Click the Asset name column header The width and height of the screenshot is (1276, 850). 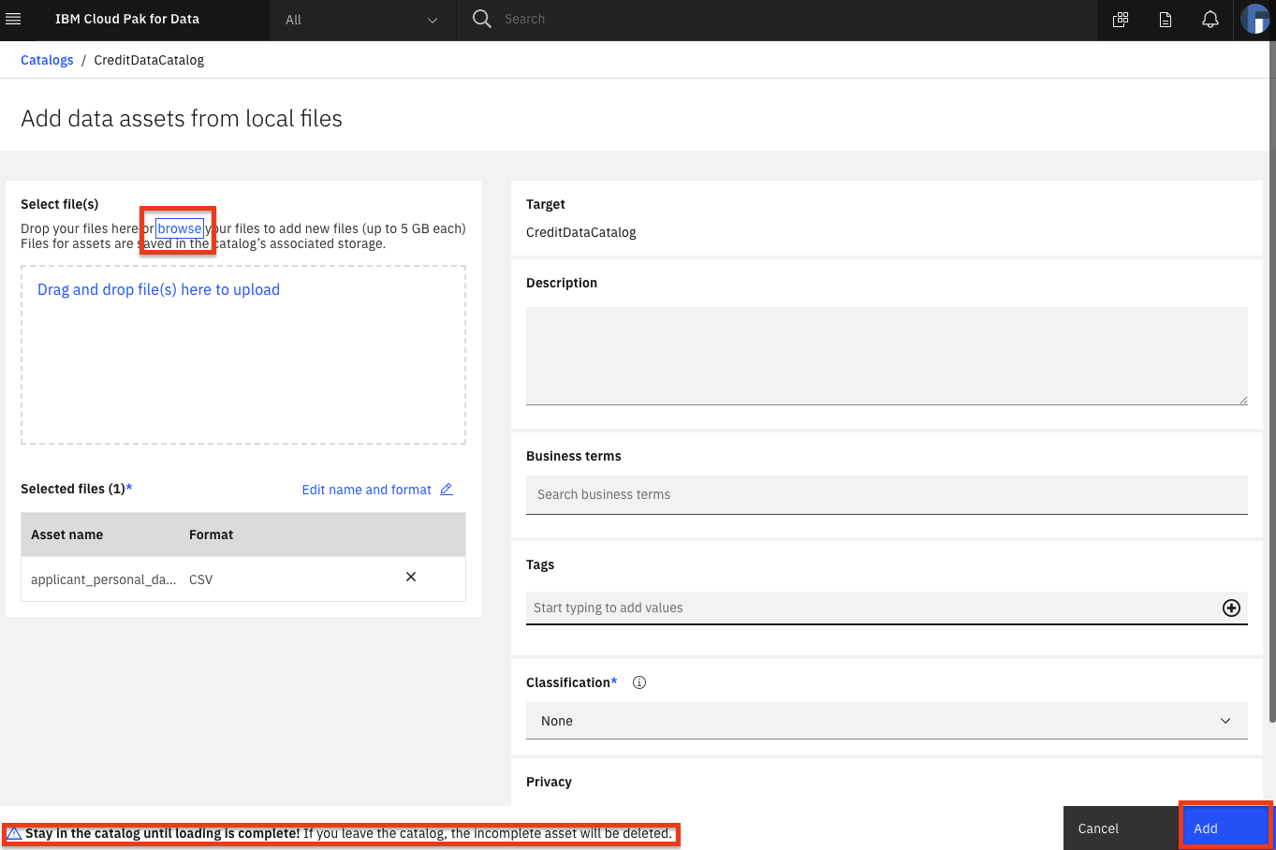click(66, 535)
